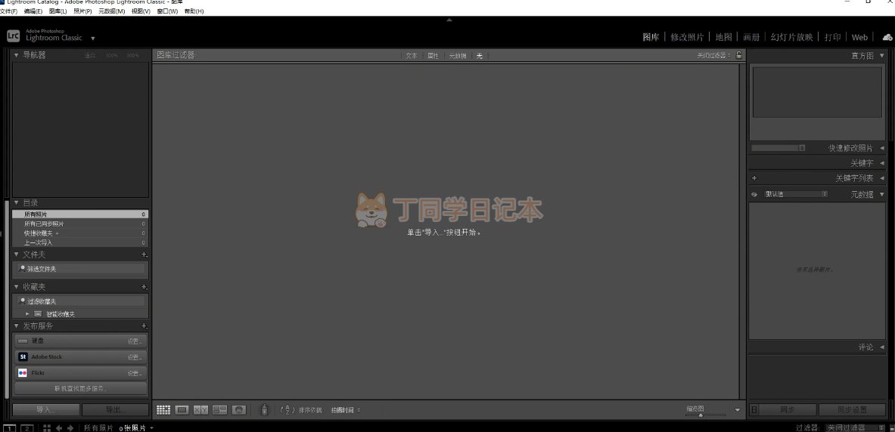
Task: Collapse the Publish Services panel
Action: pos(16,326)
